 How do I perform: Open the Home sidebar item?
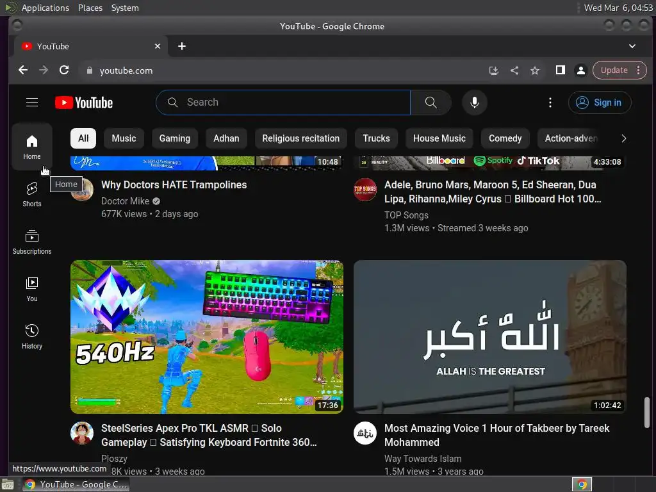coord(32,147)
